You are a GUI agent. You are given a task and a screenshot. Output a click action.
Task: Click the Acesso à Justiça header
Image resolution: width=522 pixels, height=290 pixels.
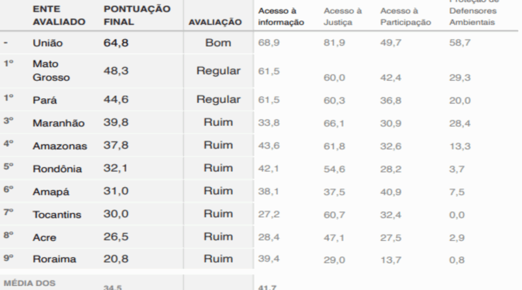point(343,17)
